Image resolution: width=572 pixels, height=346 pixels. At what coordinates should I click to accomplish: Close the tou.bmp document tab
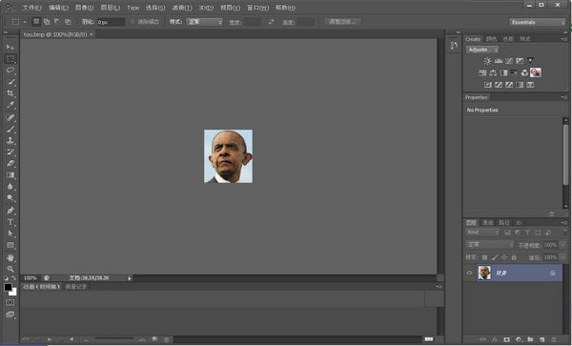tap(92, 34)
